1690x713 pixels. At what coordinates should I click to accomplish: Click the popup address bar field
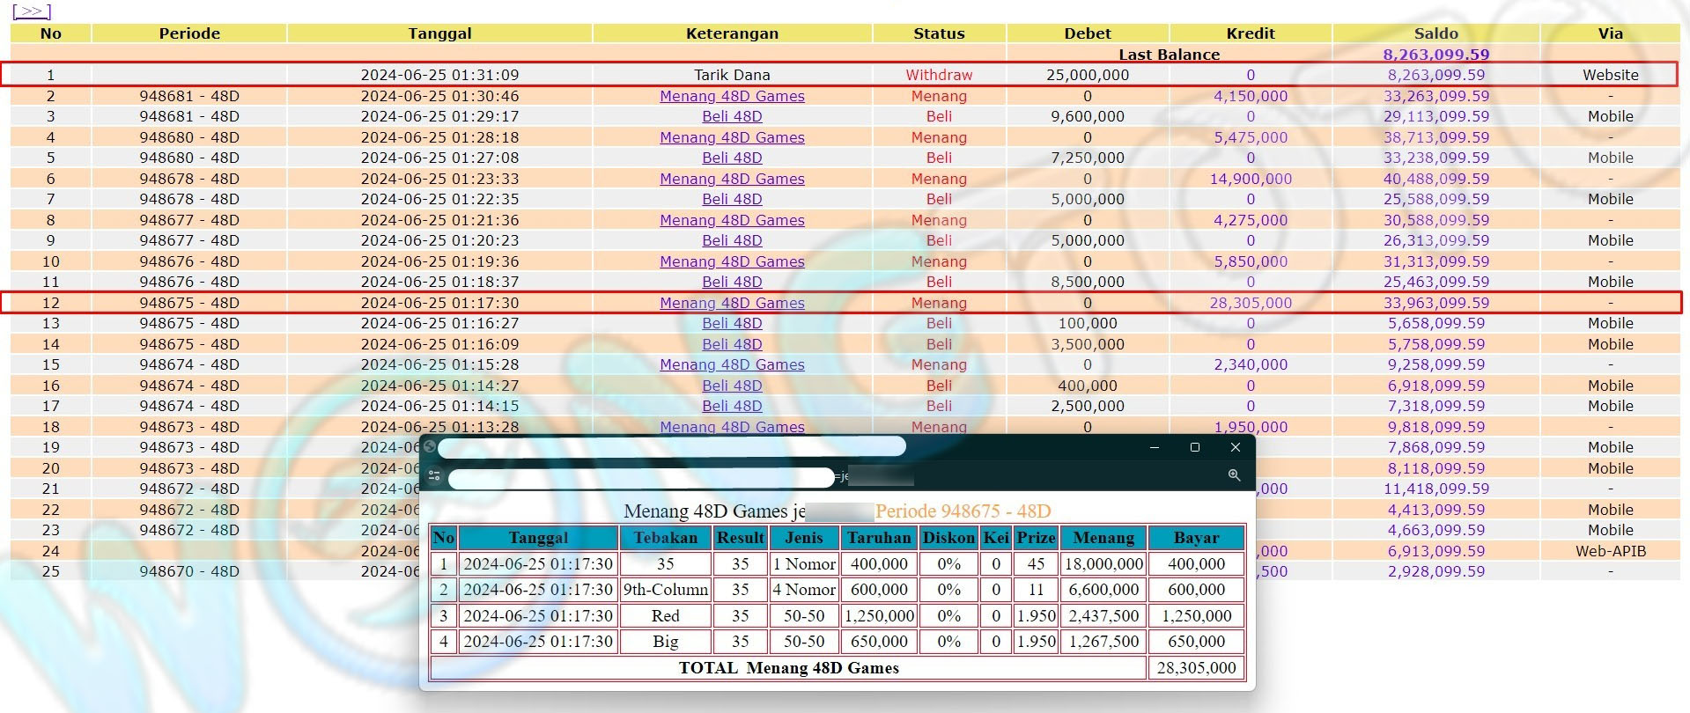point(640,477)
